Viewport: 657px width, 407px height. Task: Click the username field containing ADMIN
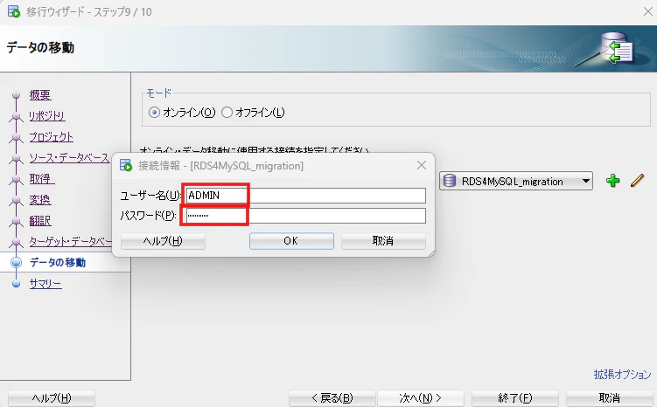pos(306,196)
